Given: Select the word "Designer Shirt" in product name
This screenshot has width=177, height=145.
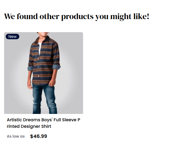Looking at the screenshot, I should (x=36, y=126).
